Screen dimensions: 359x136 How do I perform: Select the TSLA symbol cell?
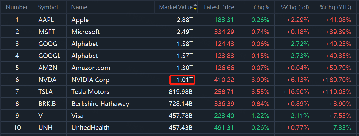click(45, 92)
